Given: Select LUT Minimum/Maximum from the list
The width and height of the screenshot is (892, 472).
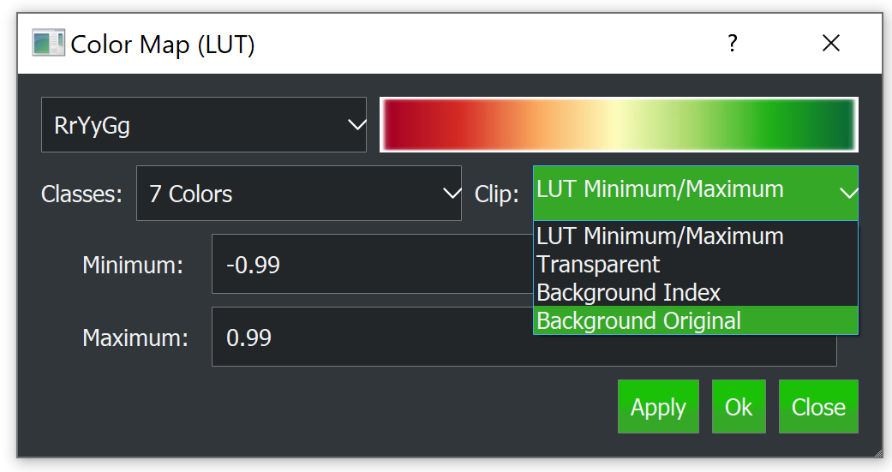Looking at the screenshot, I should click(660, 236).
